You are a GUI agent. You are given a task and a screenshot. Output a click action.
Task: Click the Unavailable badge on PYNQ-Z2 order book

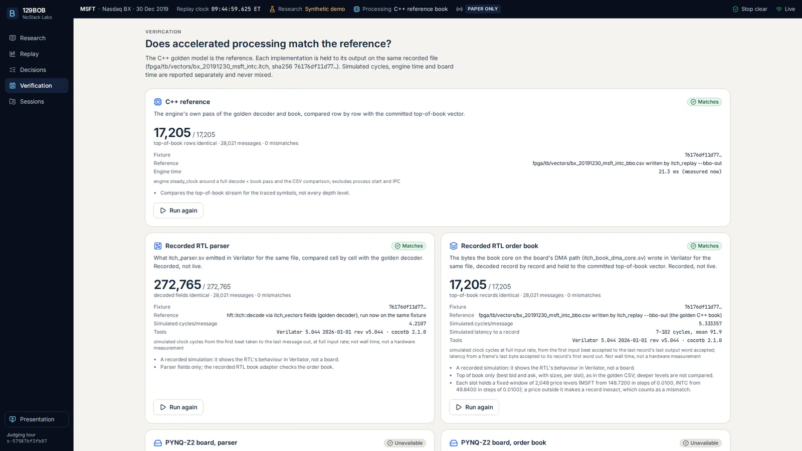[x=701, y=443]
